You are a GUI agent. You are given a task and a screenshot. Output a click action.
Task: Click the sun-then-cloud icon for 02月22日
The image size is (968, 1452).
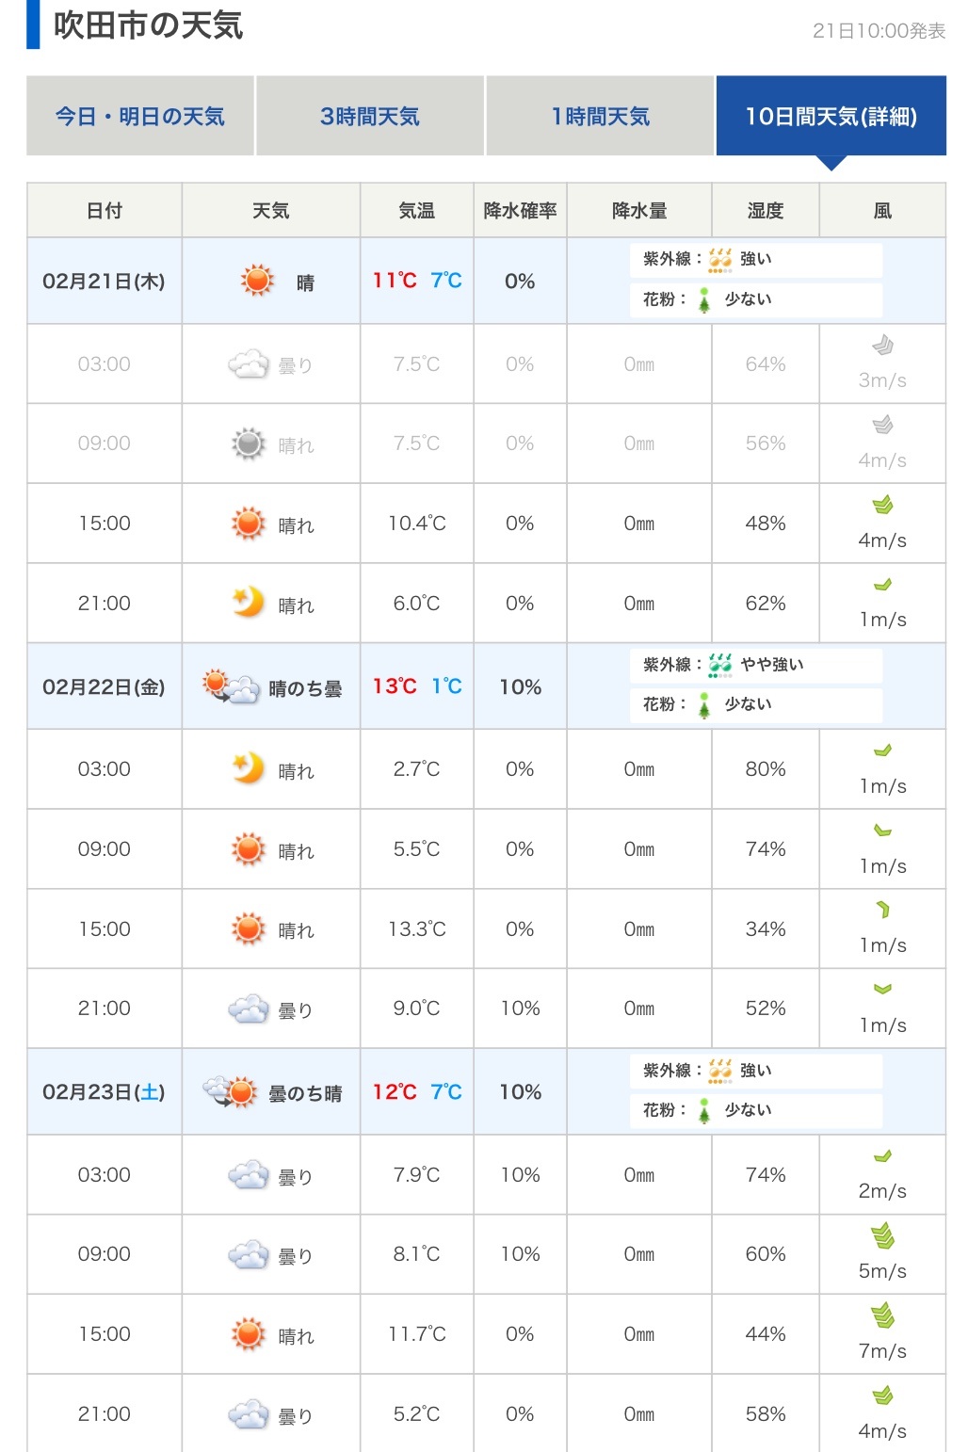pyautogui.click(x=230, y=686)
